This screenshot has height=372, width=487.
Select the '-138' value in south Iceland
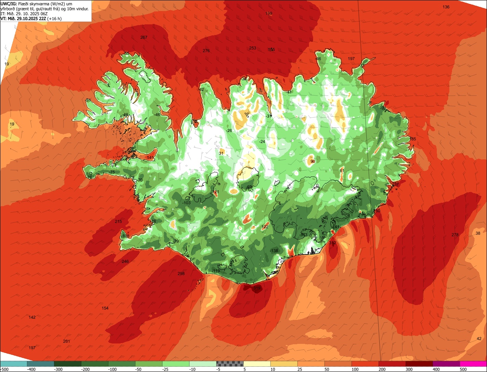[274, 251]
